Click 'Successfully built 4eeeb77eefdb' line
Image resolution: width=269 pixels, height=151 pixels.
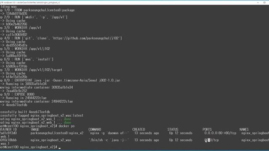(25, 112)
